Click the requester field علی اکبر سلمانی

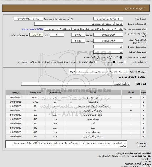[x=84, y=29]
